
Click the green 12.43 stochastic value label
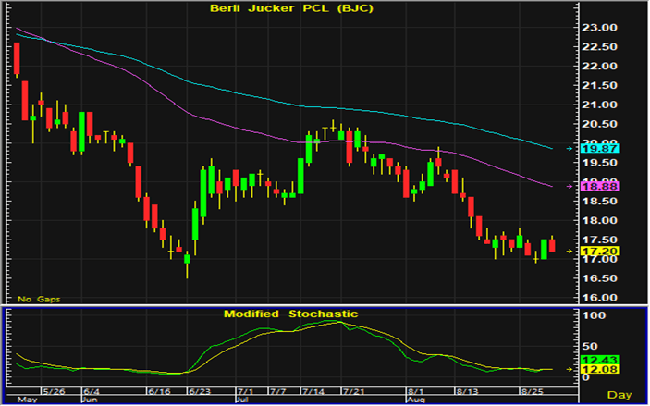(x=590, y=359)
